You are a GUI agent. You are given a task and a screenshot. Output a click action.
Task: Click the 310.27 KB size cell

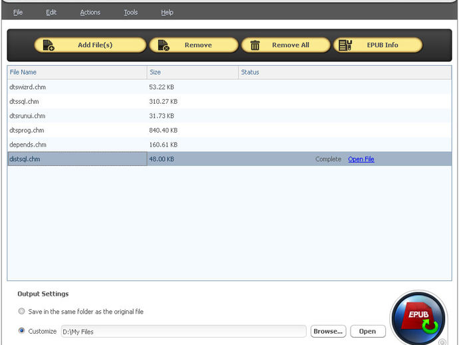tap(164, 101)
